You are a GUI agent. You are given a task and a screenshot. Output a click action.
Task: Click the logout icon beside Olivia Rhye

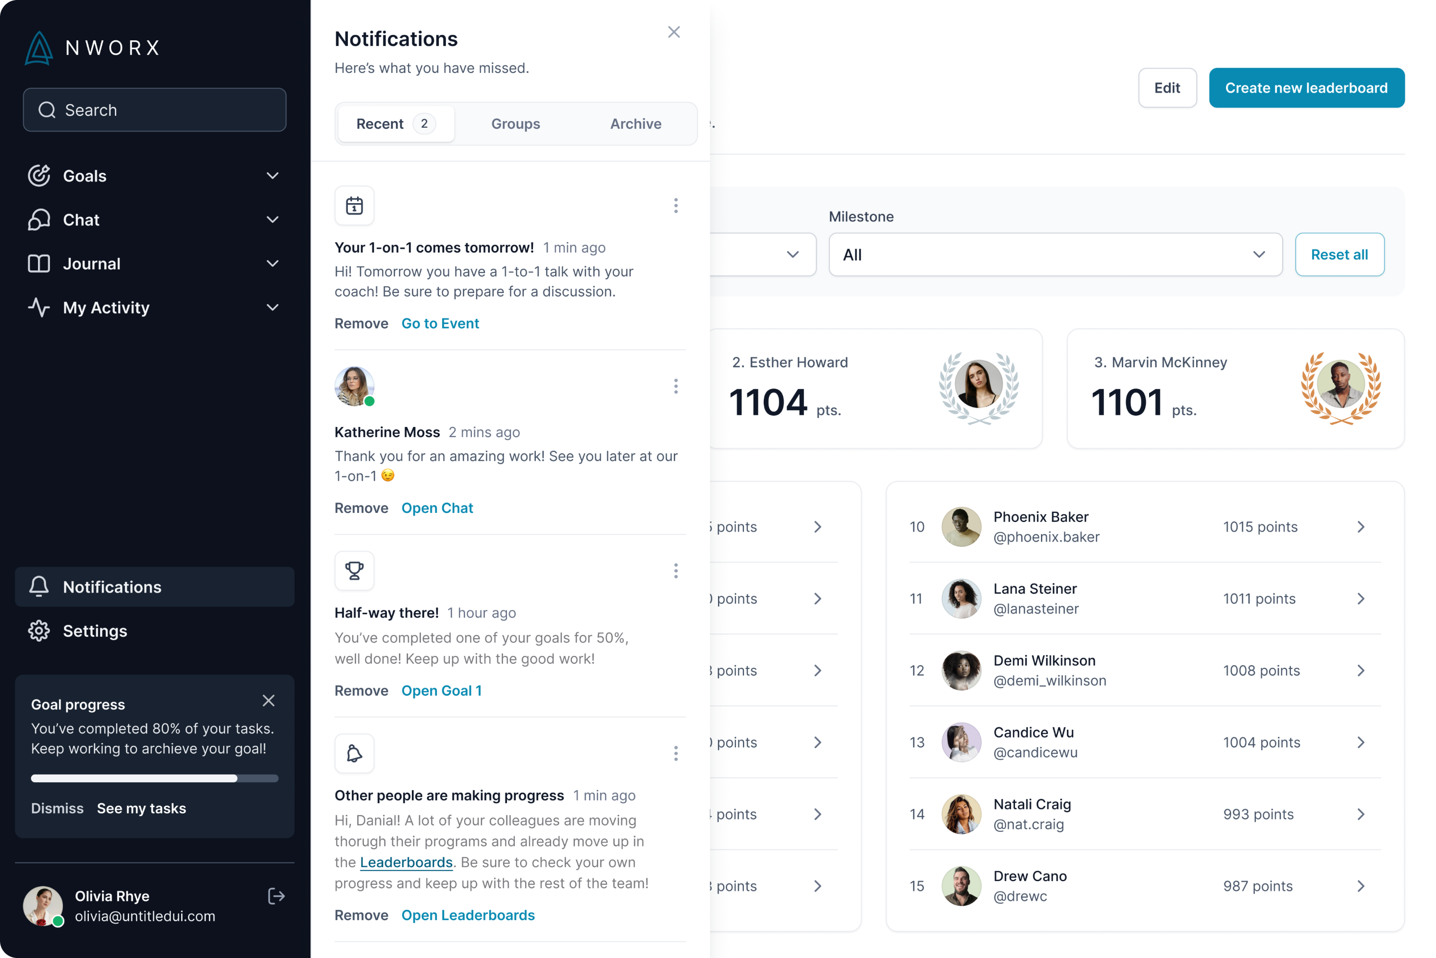coord(276,896)
